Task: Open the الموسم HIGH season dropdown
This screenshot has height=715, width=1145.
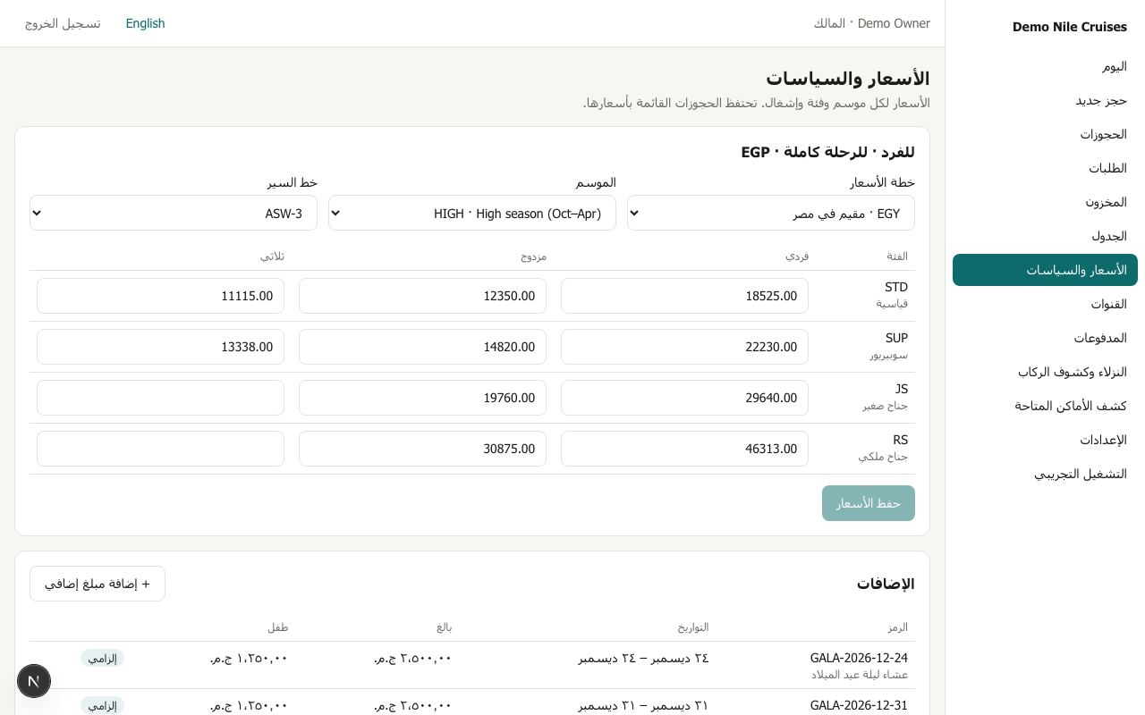Action: click(472, 213)
